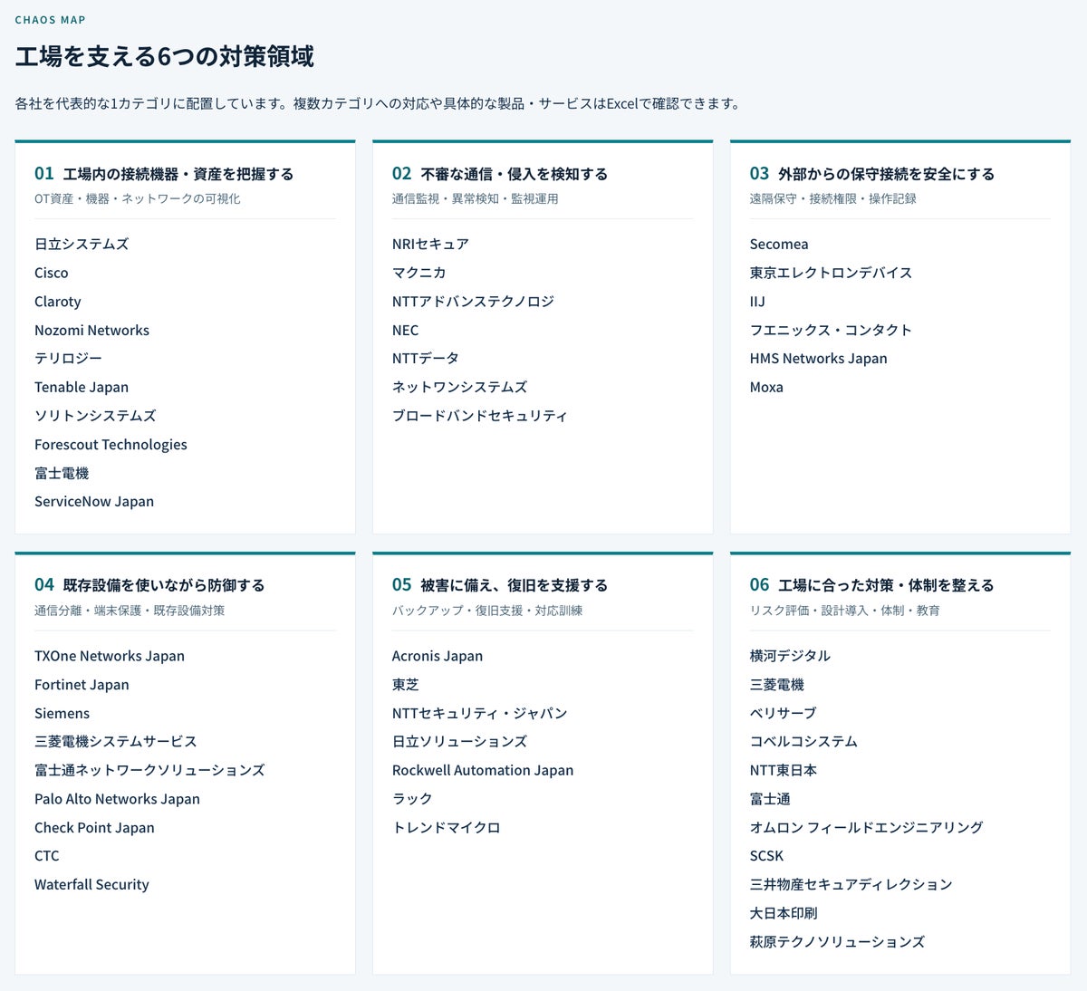
Task: Select Forescout Technologies
Action: click(111, 444)
